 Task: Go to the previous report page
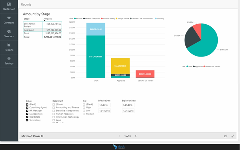tap(120, 136)
